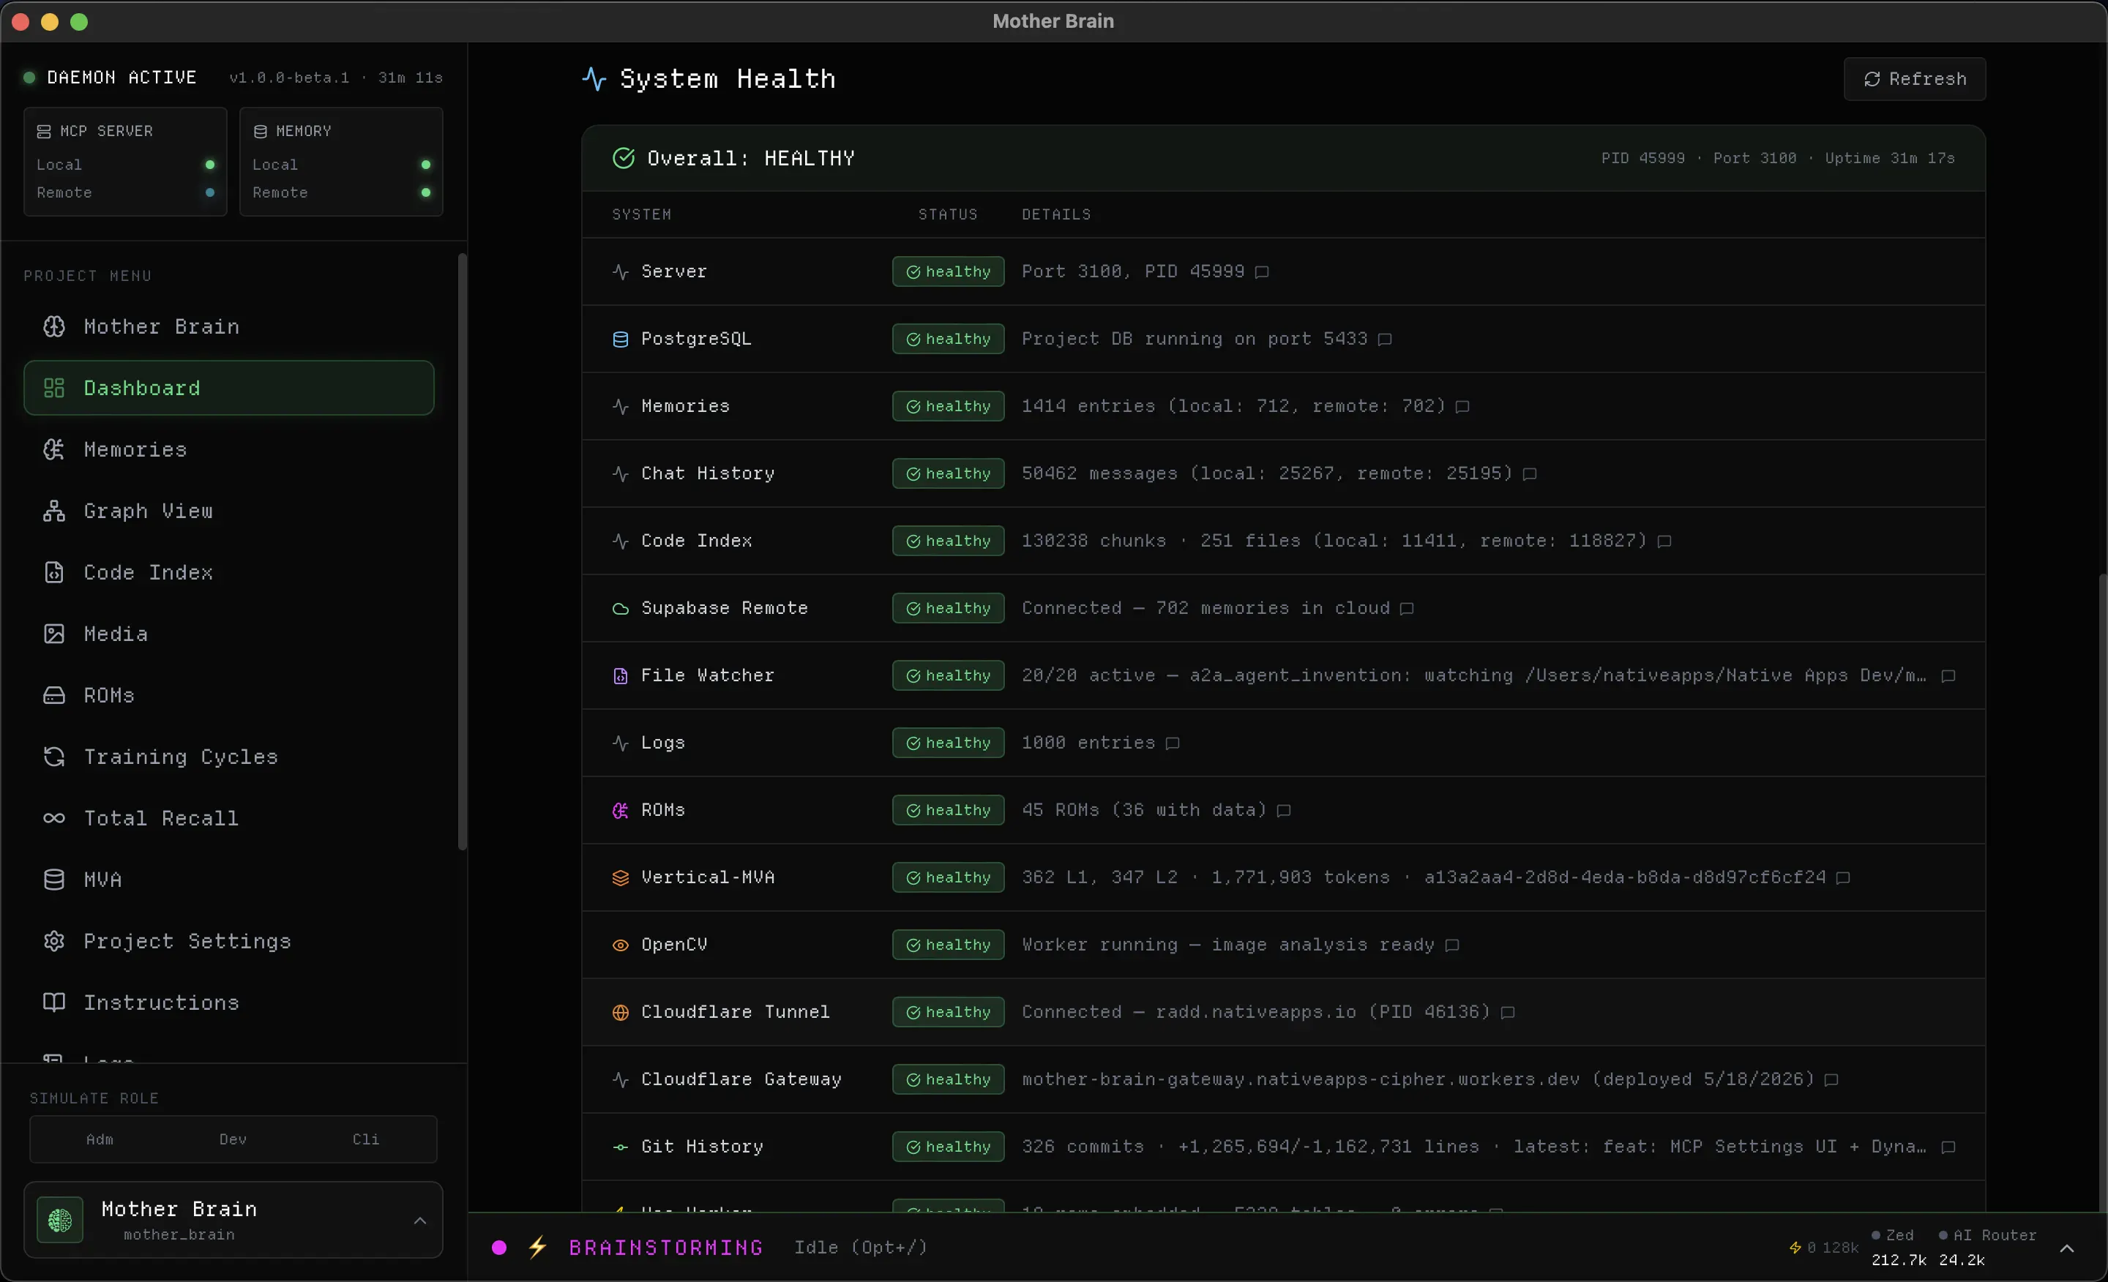Image resolution: width=2108 pixels, height=1282 pixels.
Task: Click the MVA database icon in the sidebar
Action: [54, 880]
